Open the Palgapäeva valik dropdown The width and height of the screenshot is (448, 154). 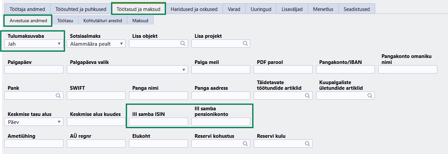(x=127, y=70)
